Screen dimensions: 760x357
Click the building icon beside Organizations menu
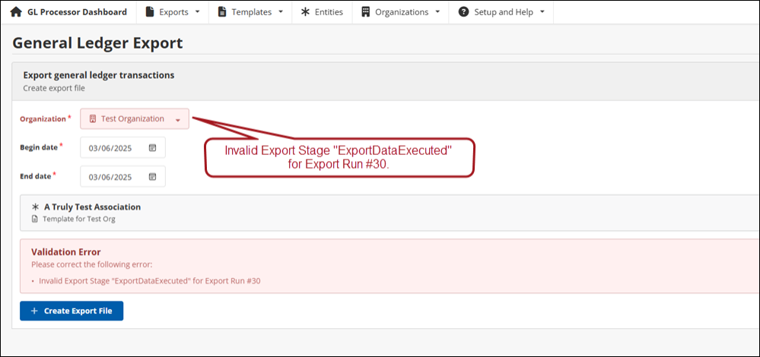[365, 12]
